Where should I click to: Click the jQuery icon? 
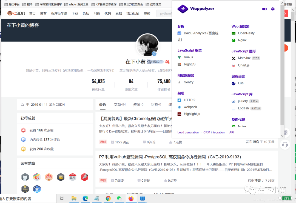click(234, 101)
